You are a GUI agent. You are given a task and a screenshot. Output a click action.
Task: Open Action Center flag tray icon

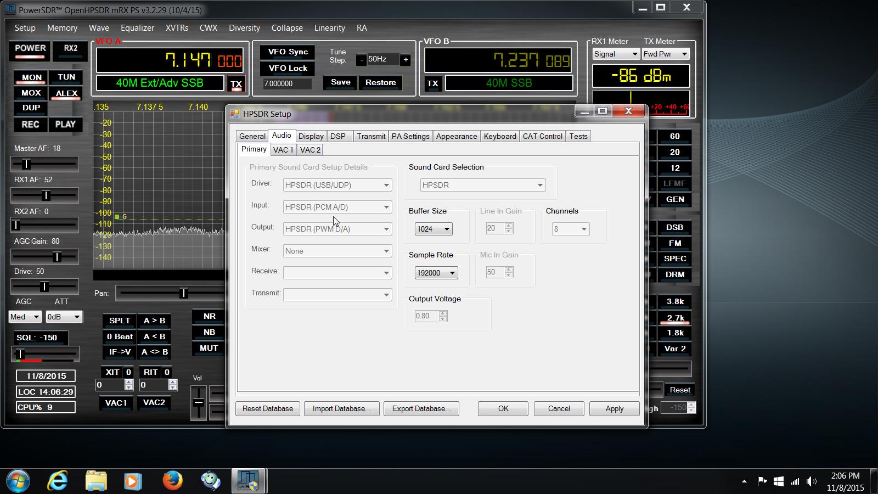pos(762,481)
